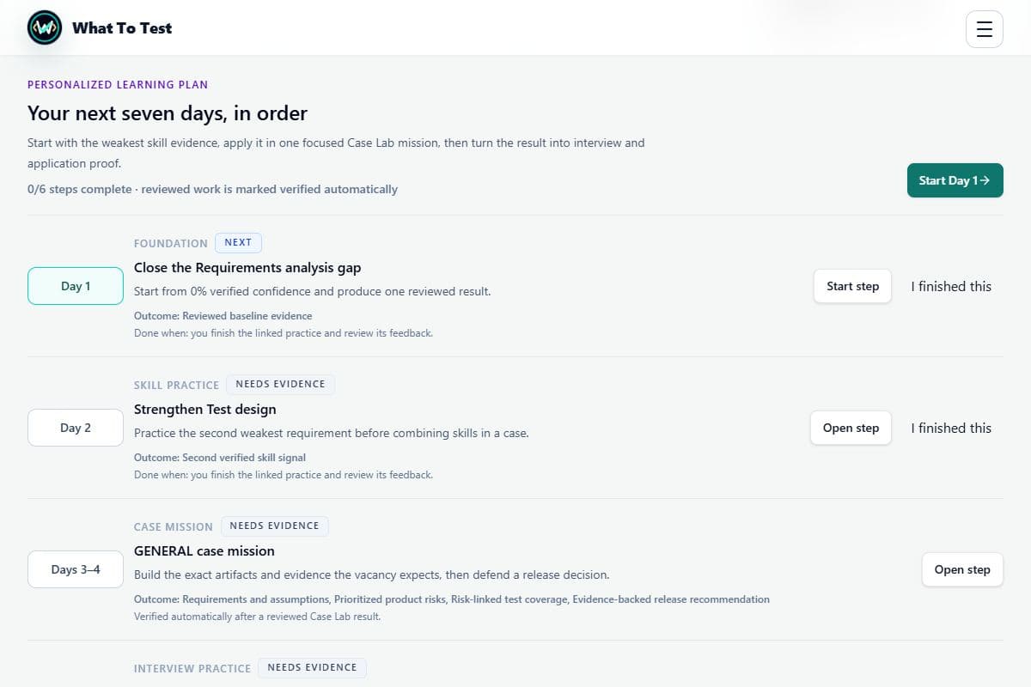Open step for Strengthen Test design

(x=851, y=428)
